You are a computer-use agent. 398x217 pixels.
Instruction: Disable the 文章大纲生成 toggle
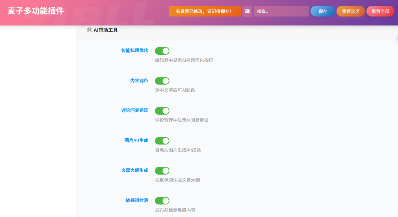click(162, 171)
